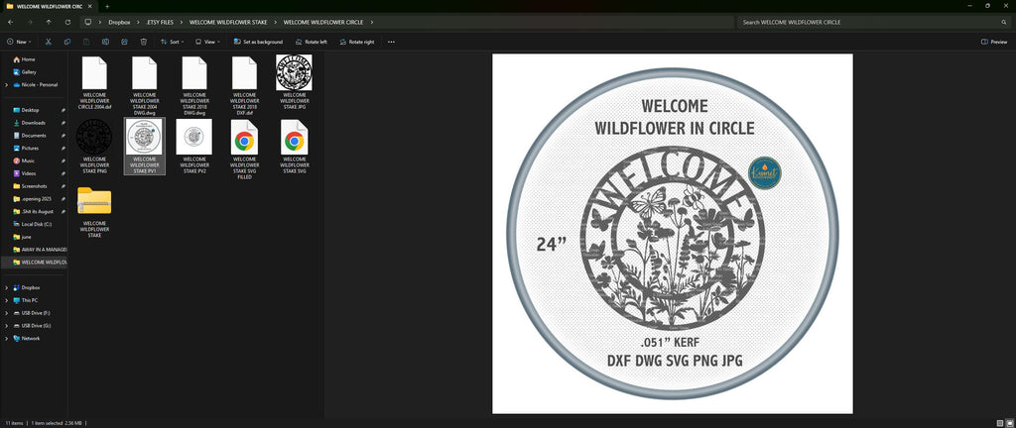This screenshot has width=1016, height=428.
Task: Click the Delete trash icon in toolbar
Action: (144, 42)
